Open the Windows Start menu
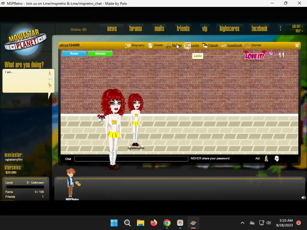307x230 pixels. coord(114,223)
